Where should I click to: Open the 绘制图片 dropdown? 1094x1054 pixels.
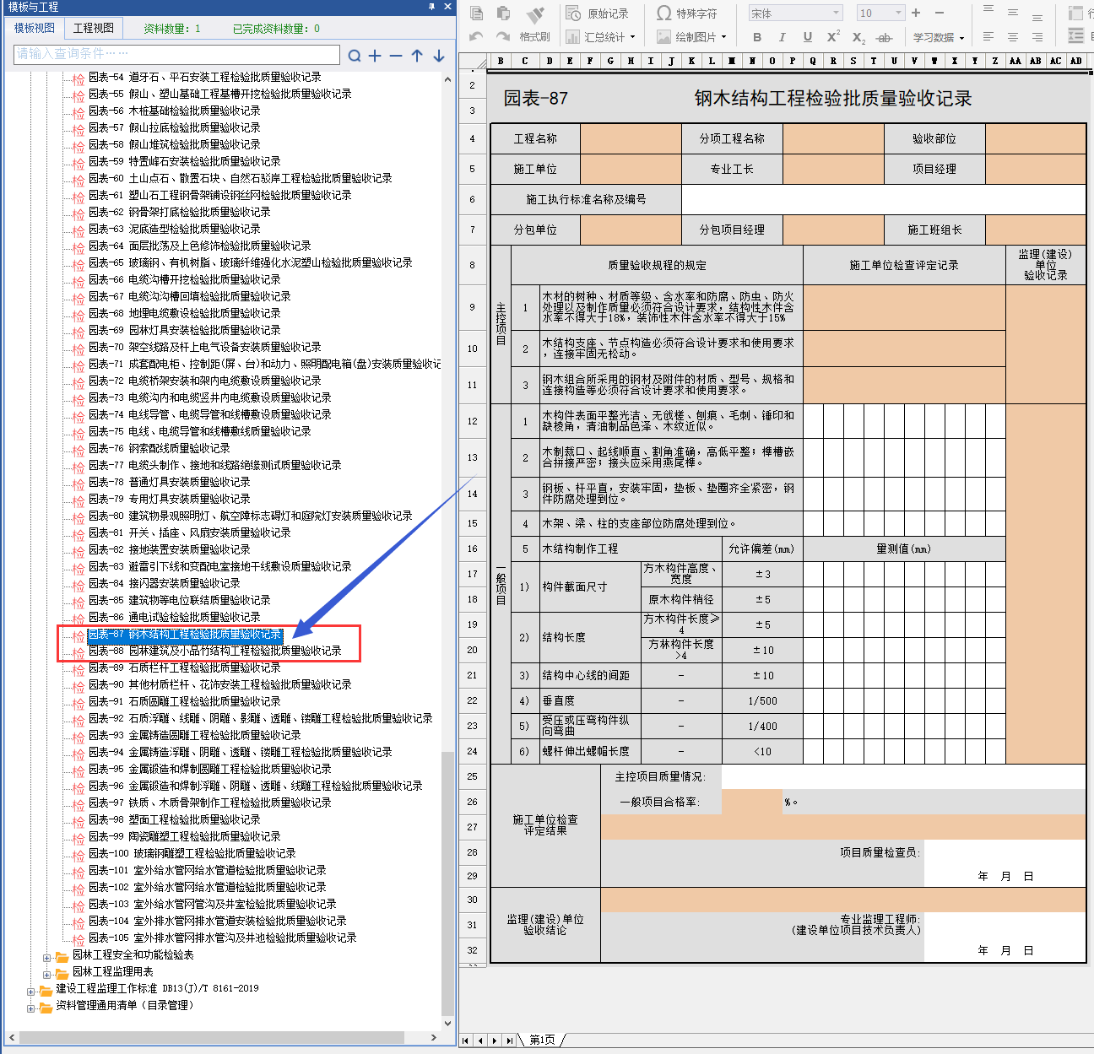691,37
